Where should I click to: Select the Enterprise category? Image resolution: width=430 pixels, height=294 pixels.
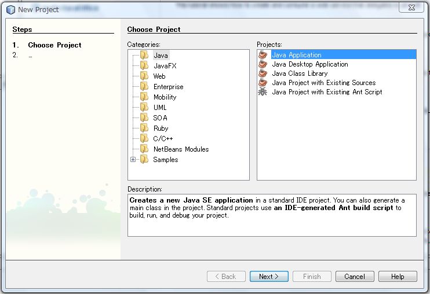(x=168, y=87)
